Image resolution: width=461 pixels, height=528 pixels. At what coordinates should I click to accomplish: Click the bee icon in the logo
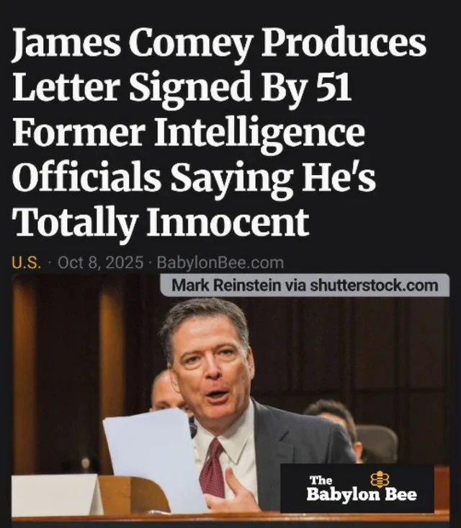pos(380,480)
